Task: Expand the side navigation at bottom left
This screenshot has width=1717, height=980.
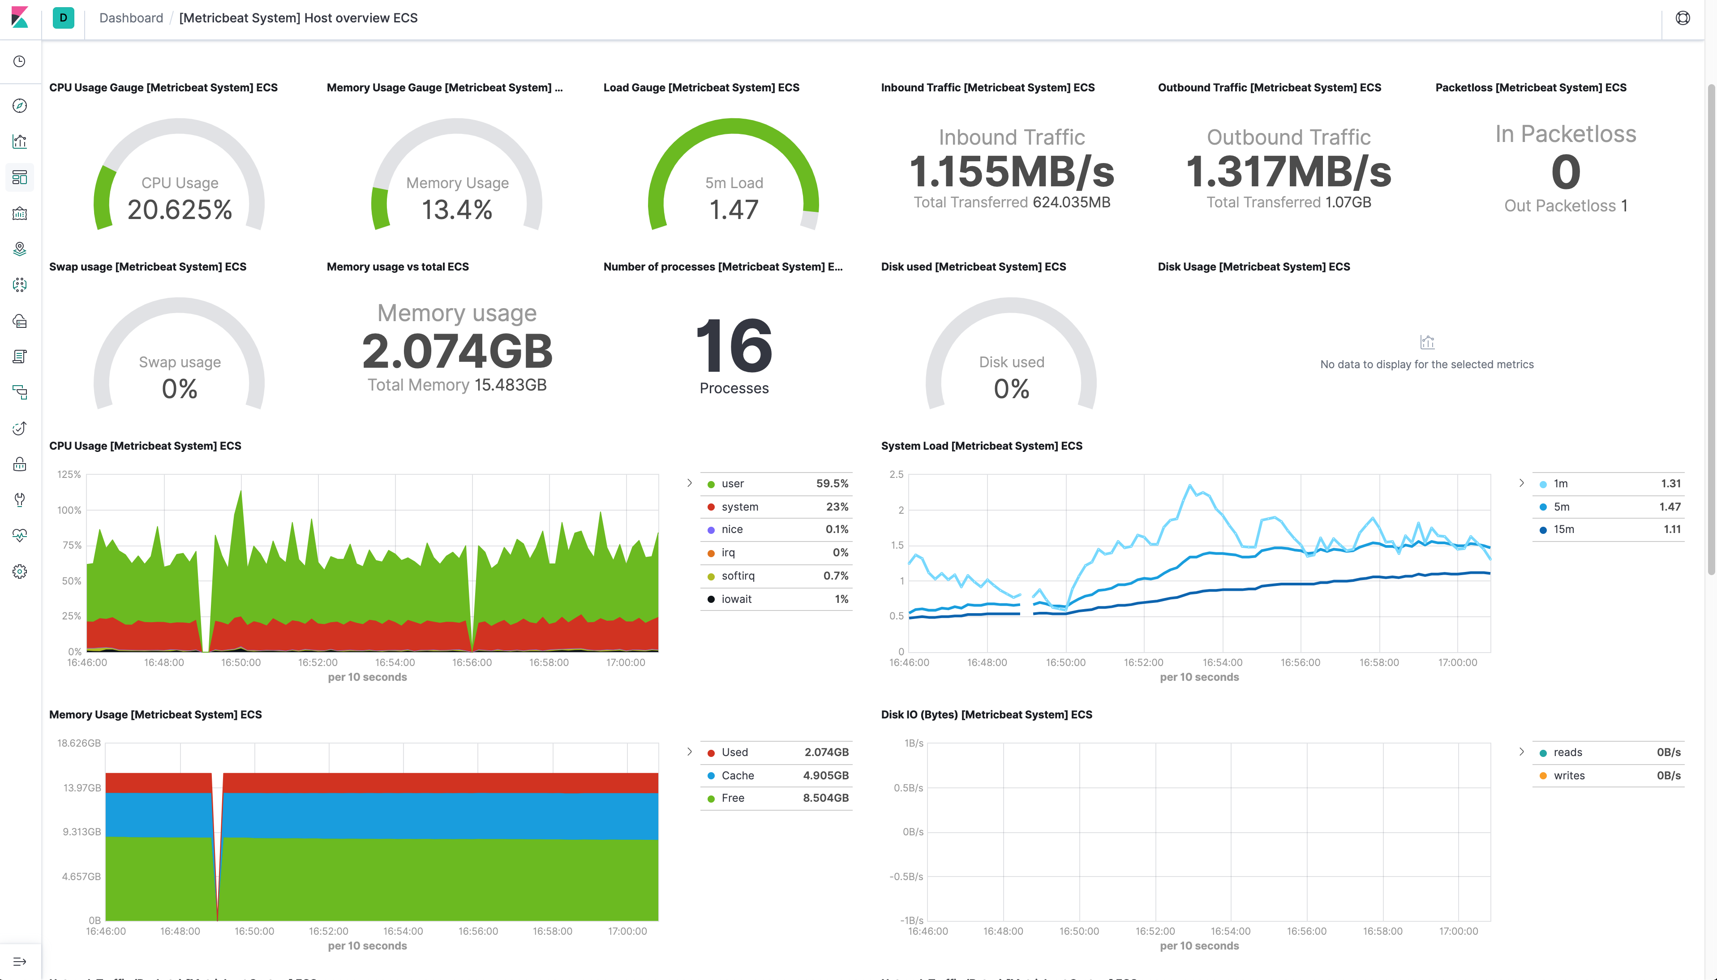Action: point(20,961)
